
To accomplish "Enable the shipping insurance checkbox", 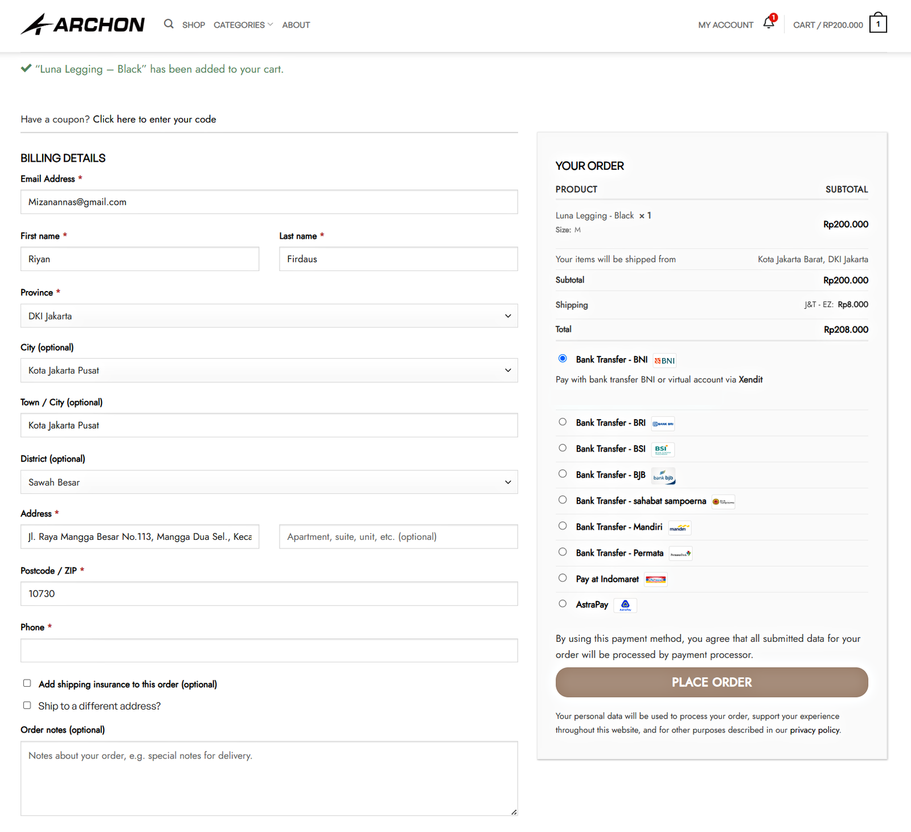I will (27, 683).
